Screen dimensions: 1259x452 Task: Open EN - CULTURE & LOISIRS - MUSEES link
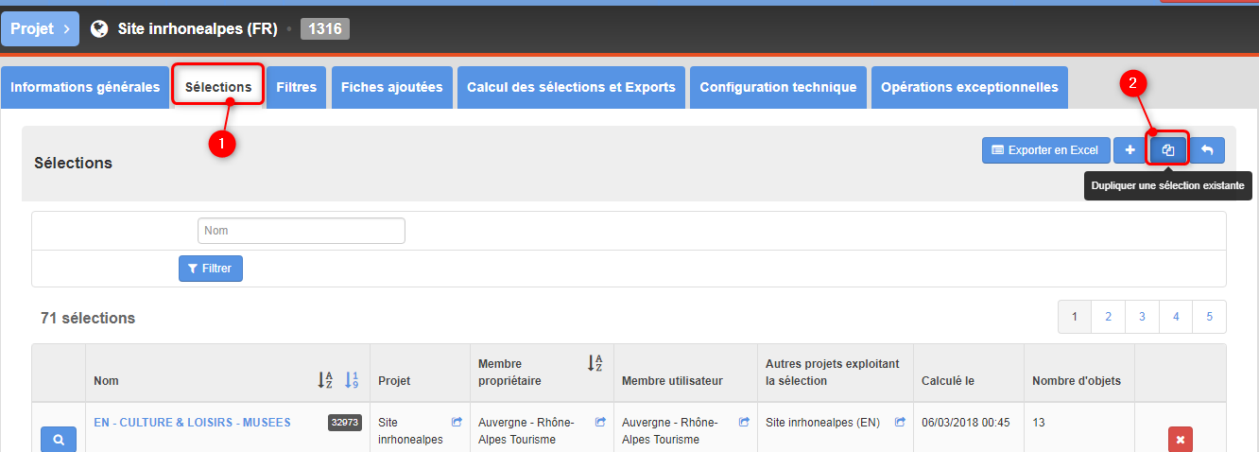coord(192,423)
